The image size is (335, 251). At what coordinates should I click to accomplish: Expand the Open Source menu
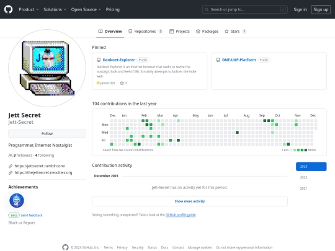(x=86, y=9)
